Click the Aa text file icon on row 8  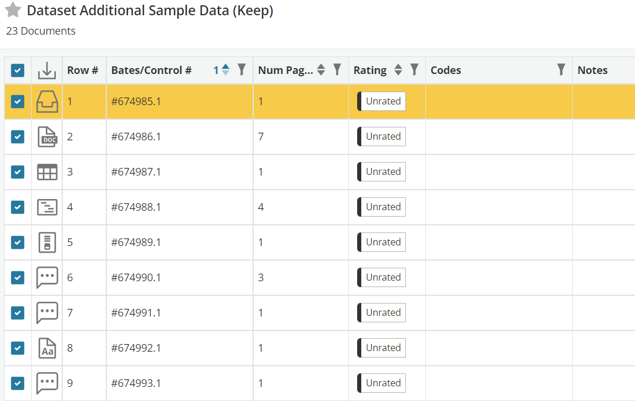(x=46, y=348)
